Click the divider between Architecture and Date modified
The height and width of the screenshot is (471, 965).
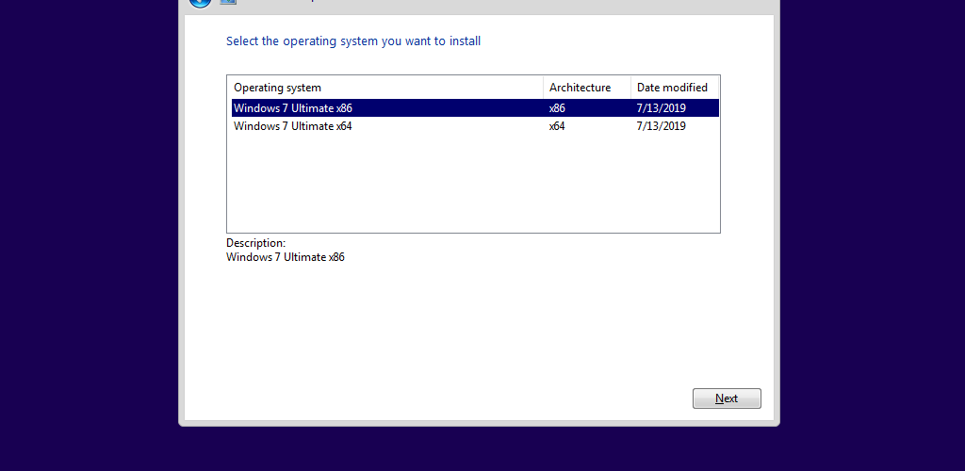(x=630, y=88)
